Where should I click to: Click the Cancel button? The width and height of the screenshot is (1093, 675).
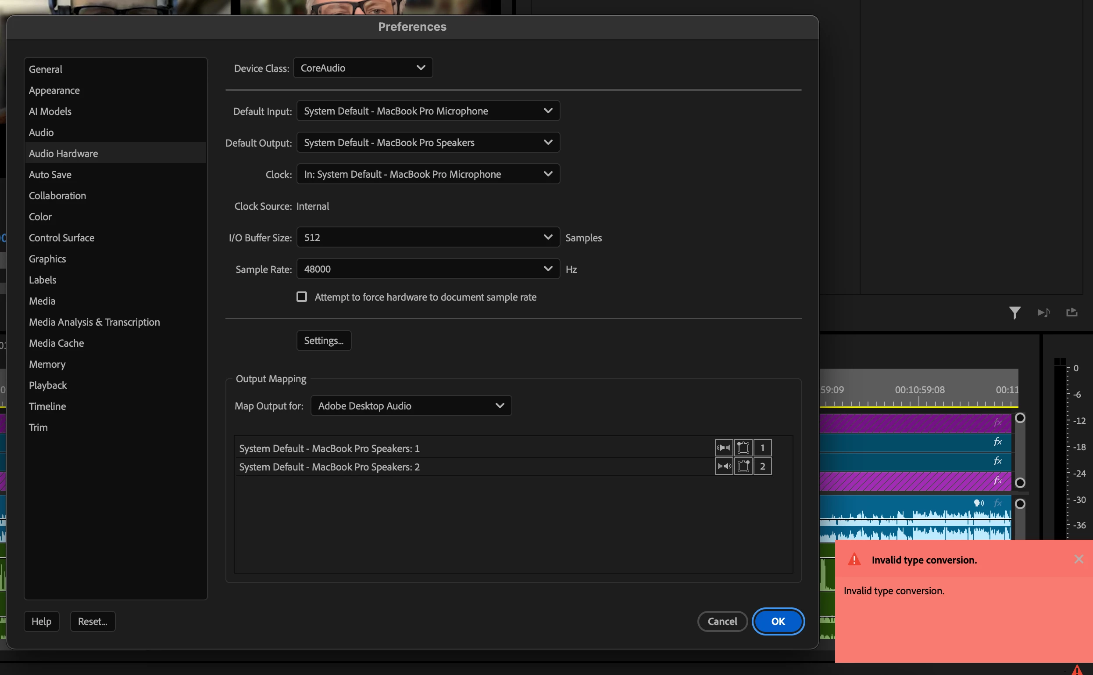point(722,621)
